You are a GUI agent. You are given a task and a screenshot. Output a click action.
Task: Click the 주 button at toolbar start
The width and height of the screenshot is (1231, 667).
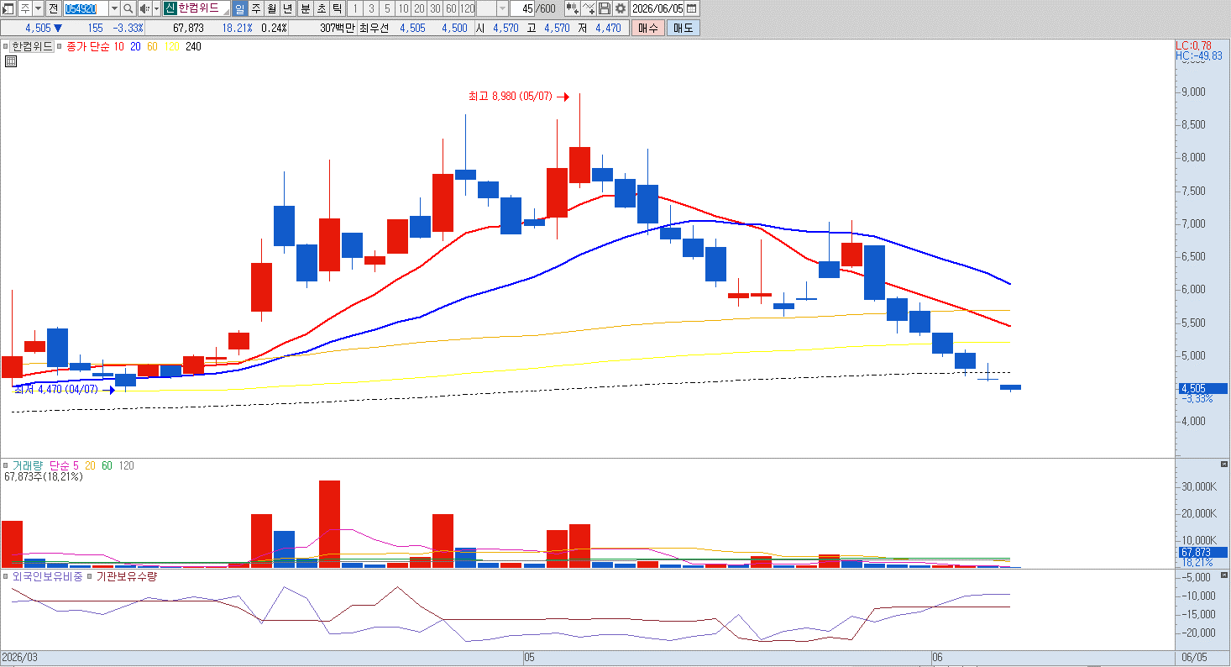25,8
